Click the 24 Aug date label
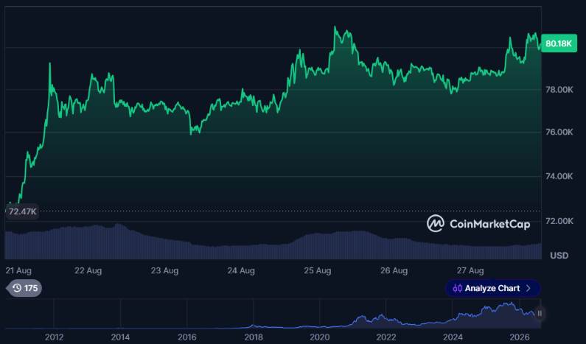Viewport: 586px width, 344px height. click(241, 270)
